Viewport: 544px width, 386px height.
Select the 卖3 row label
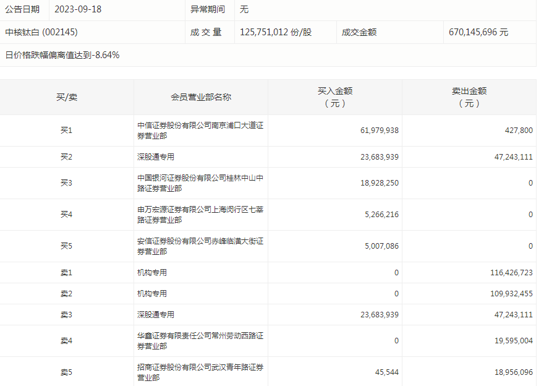pos(66,315)
